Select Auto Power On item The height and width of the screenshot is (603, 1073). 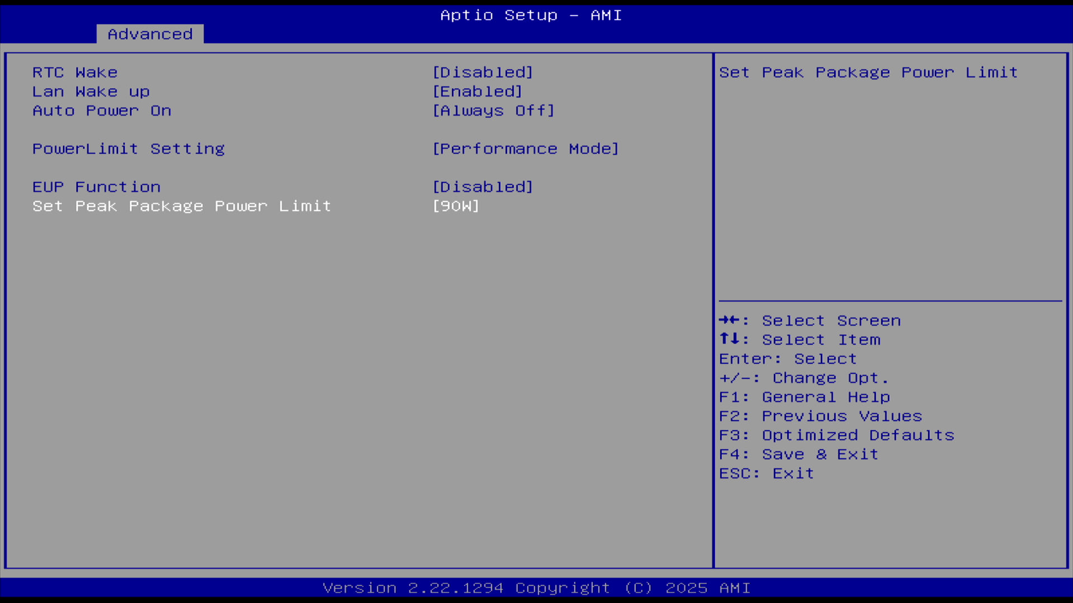tap(102, 111)
